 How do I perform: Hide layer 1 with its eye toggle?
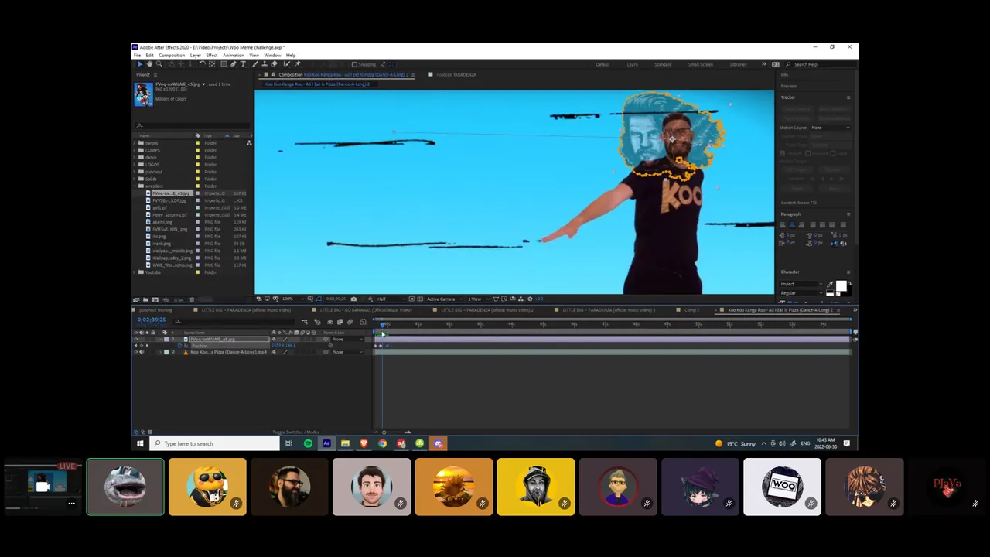click(135, 339)
